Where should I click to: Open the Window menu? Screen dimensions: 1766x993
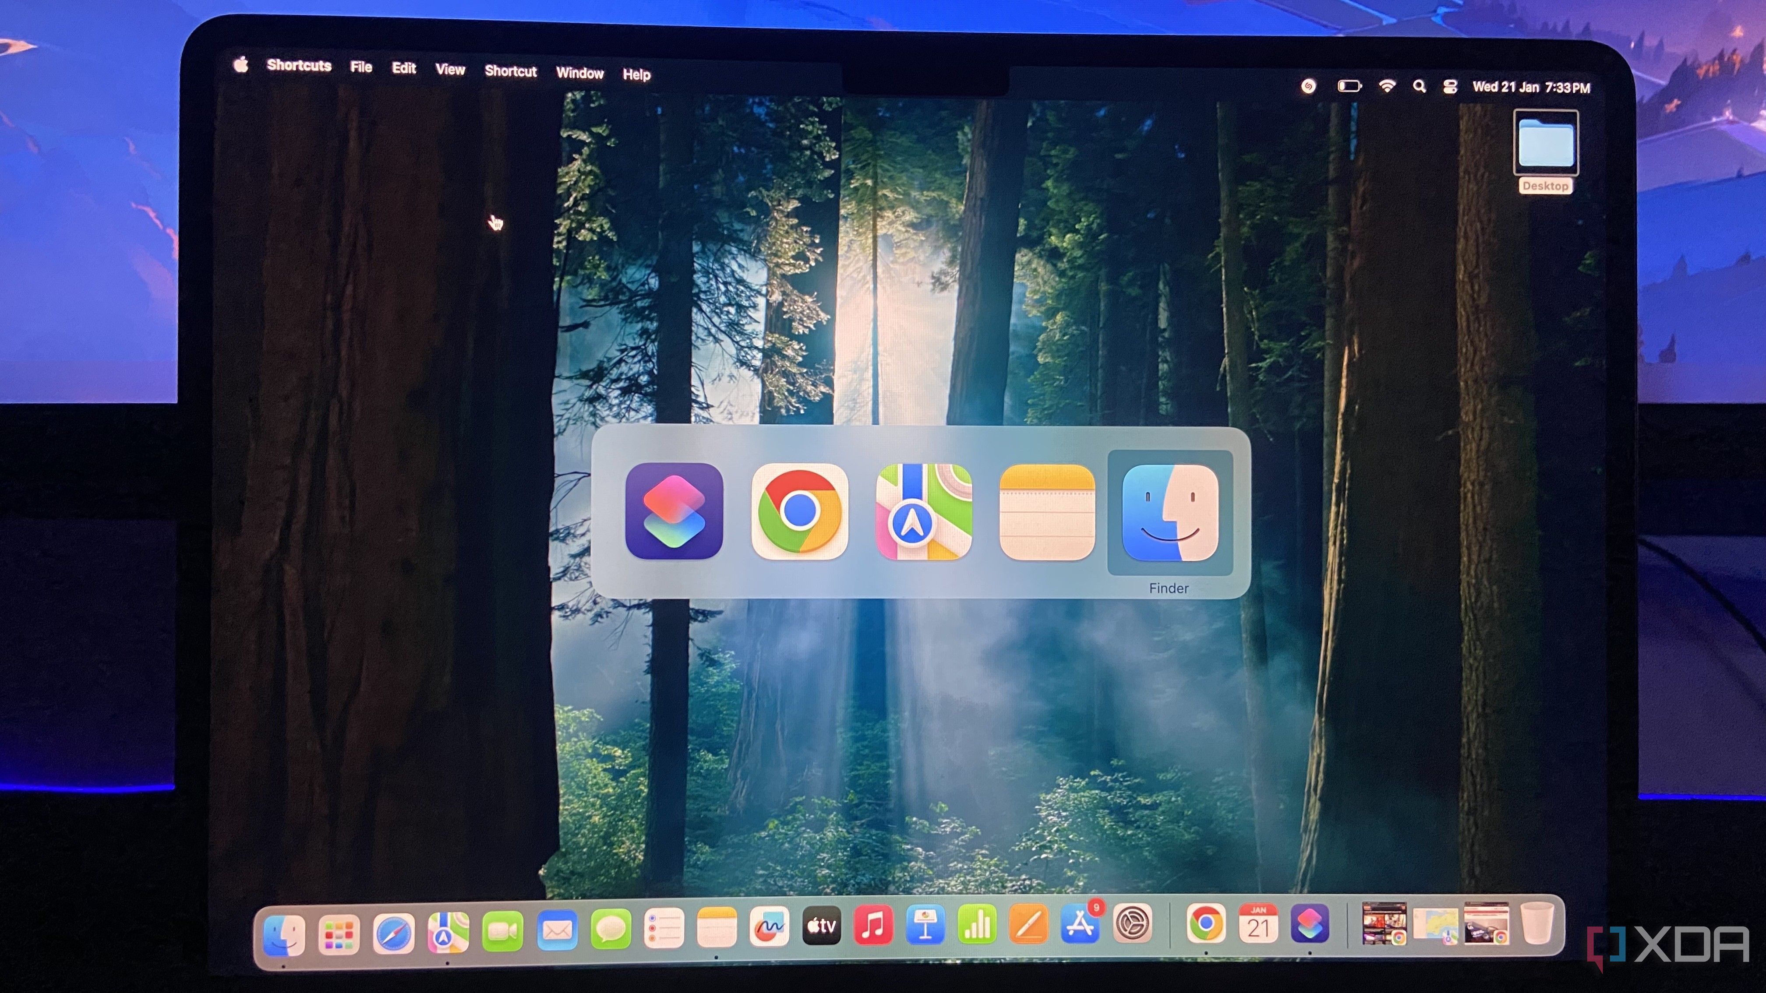pos(580,73)
